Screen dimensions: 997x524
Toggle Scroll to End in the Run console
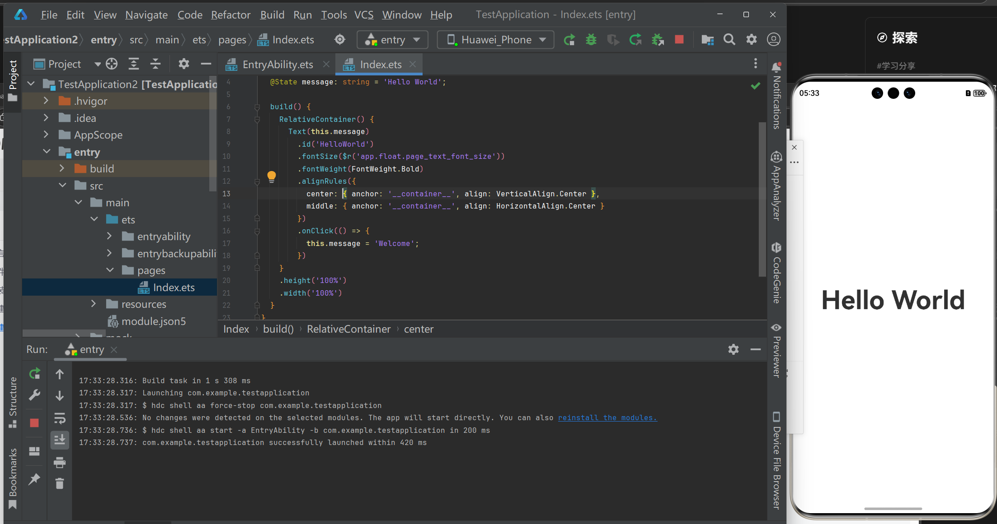click(x=60, y=439)
